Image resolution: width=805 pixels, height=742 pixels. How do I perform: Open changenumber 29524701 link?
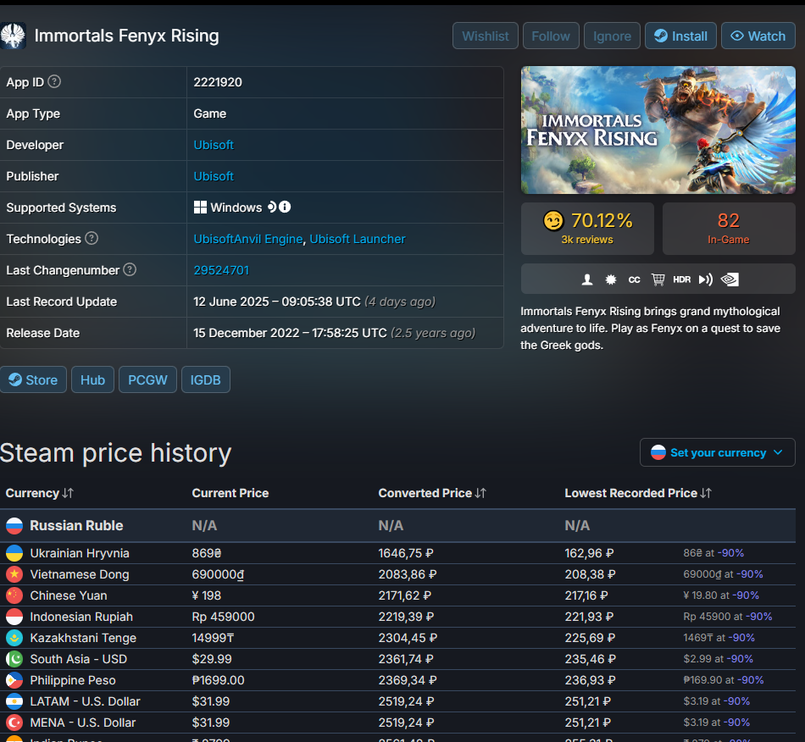click(221, 270)
